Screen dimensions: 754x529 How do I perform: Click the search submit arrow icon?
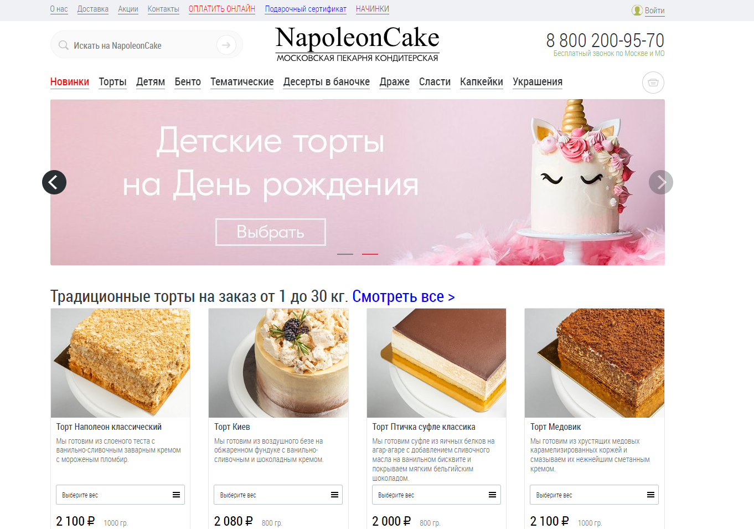(226, 45)
